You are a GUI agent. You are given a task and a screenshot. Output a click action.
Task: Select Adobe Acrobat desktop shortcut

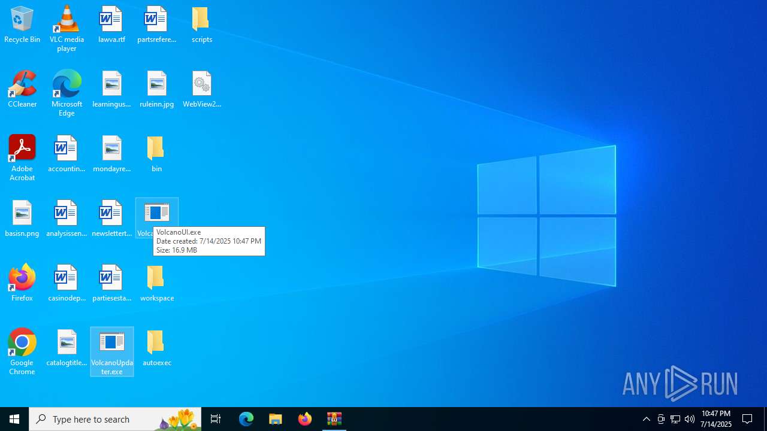(x=22, y=158)
